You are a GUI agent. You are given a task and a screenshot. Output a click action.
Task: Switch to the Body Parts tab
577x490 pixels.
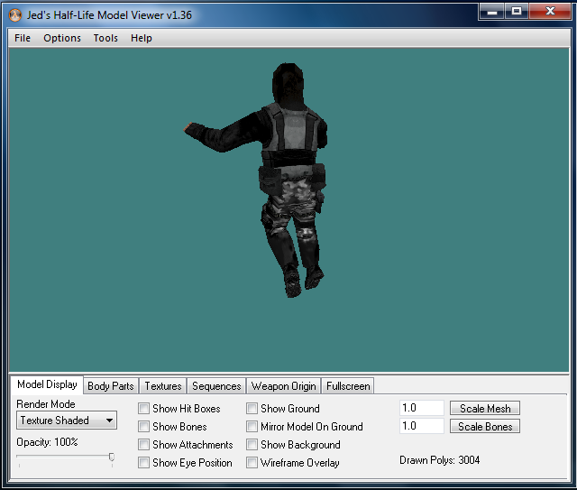coord(111,386)
